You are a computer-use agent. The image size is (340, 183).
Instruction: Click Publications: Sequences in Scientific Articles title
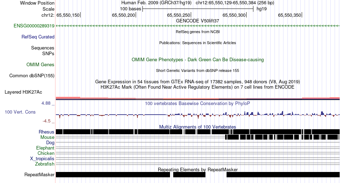click(198, 43)
